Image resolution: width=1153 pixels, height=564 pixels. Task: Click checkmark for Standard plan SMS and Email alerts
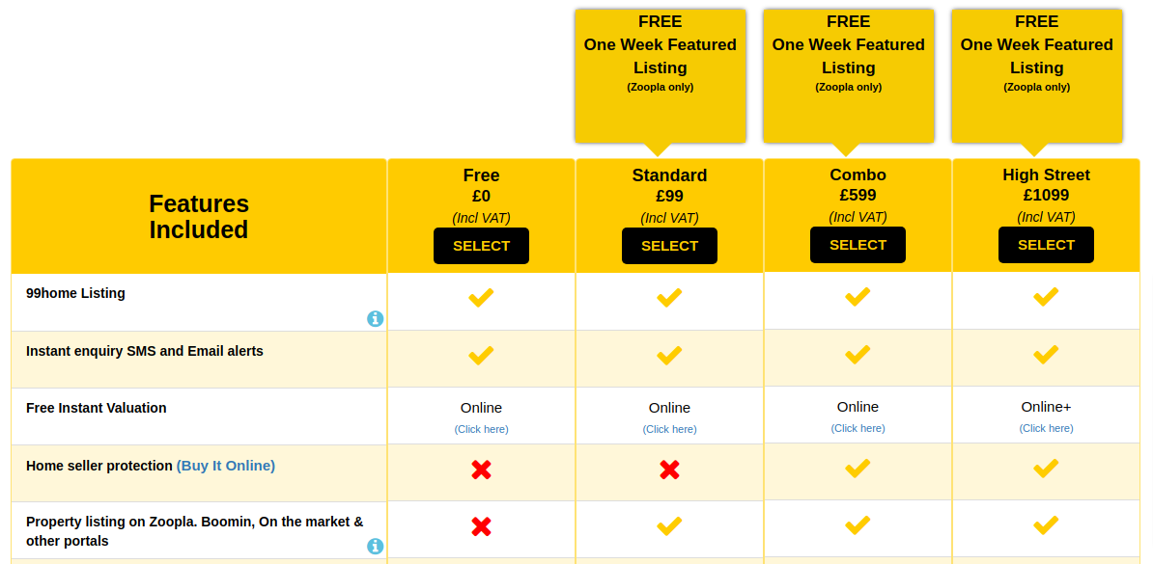point(669,356)
